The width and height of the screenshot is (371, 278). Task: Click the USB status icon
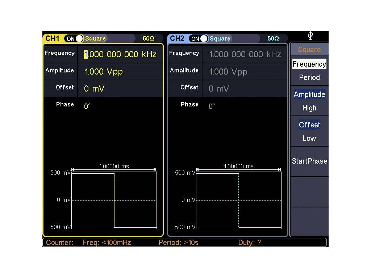(310, 36)
